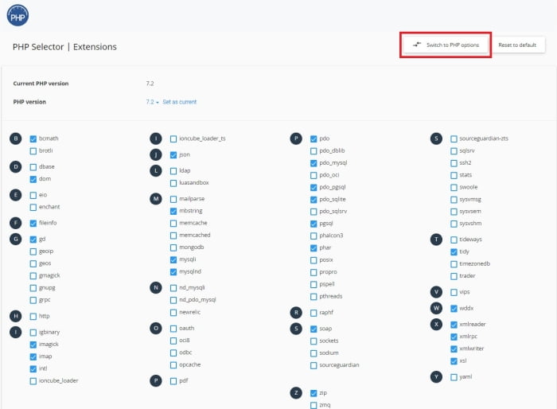Disable the pgsql extension
Viewport: 557px width, 409px height.
[x=314, y=224]
